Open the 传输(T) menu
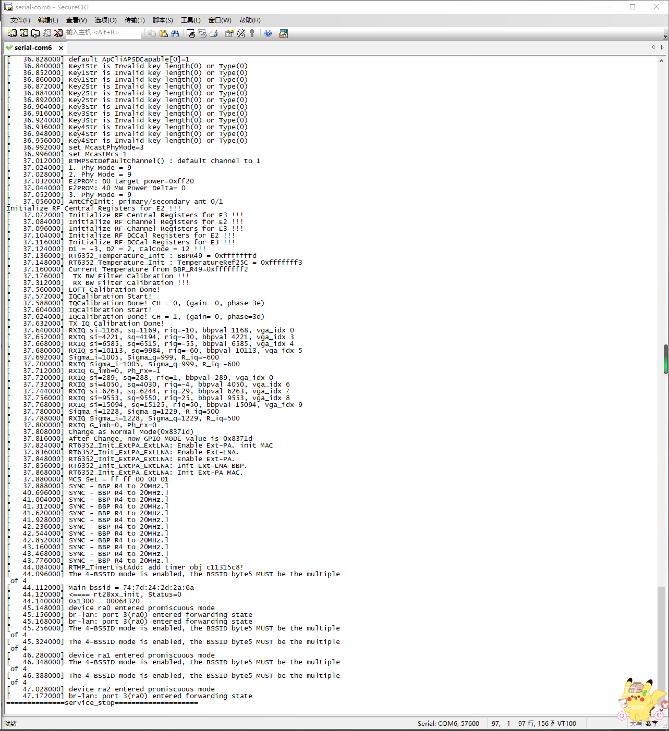Viewport: 669px width, 731px height. point(135,20)
